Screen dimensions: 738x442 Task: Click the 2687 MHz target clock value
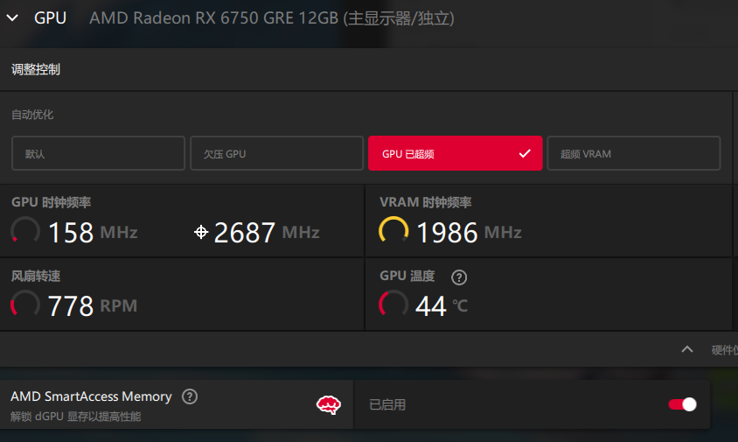point(267,232)
